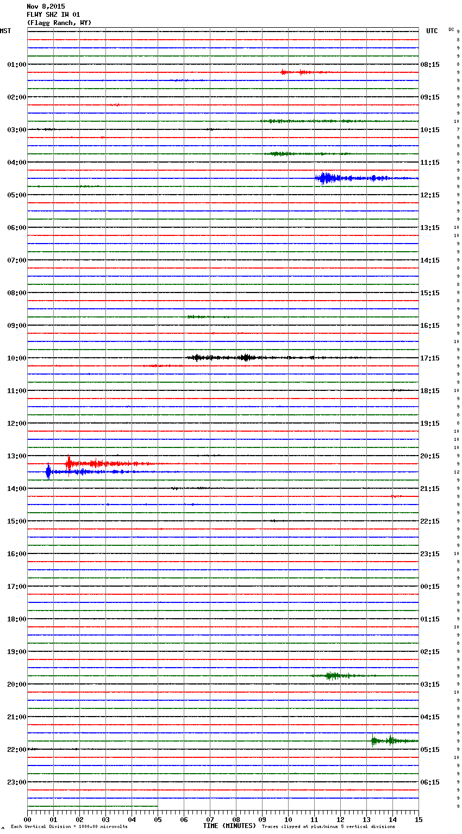Click the '08:15' UTC time label
The width and height of the screenshot is (462, 834).
(x=430, y=65)
